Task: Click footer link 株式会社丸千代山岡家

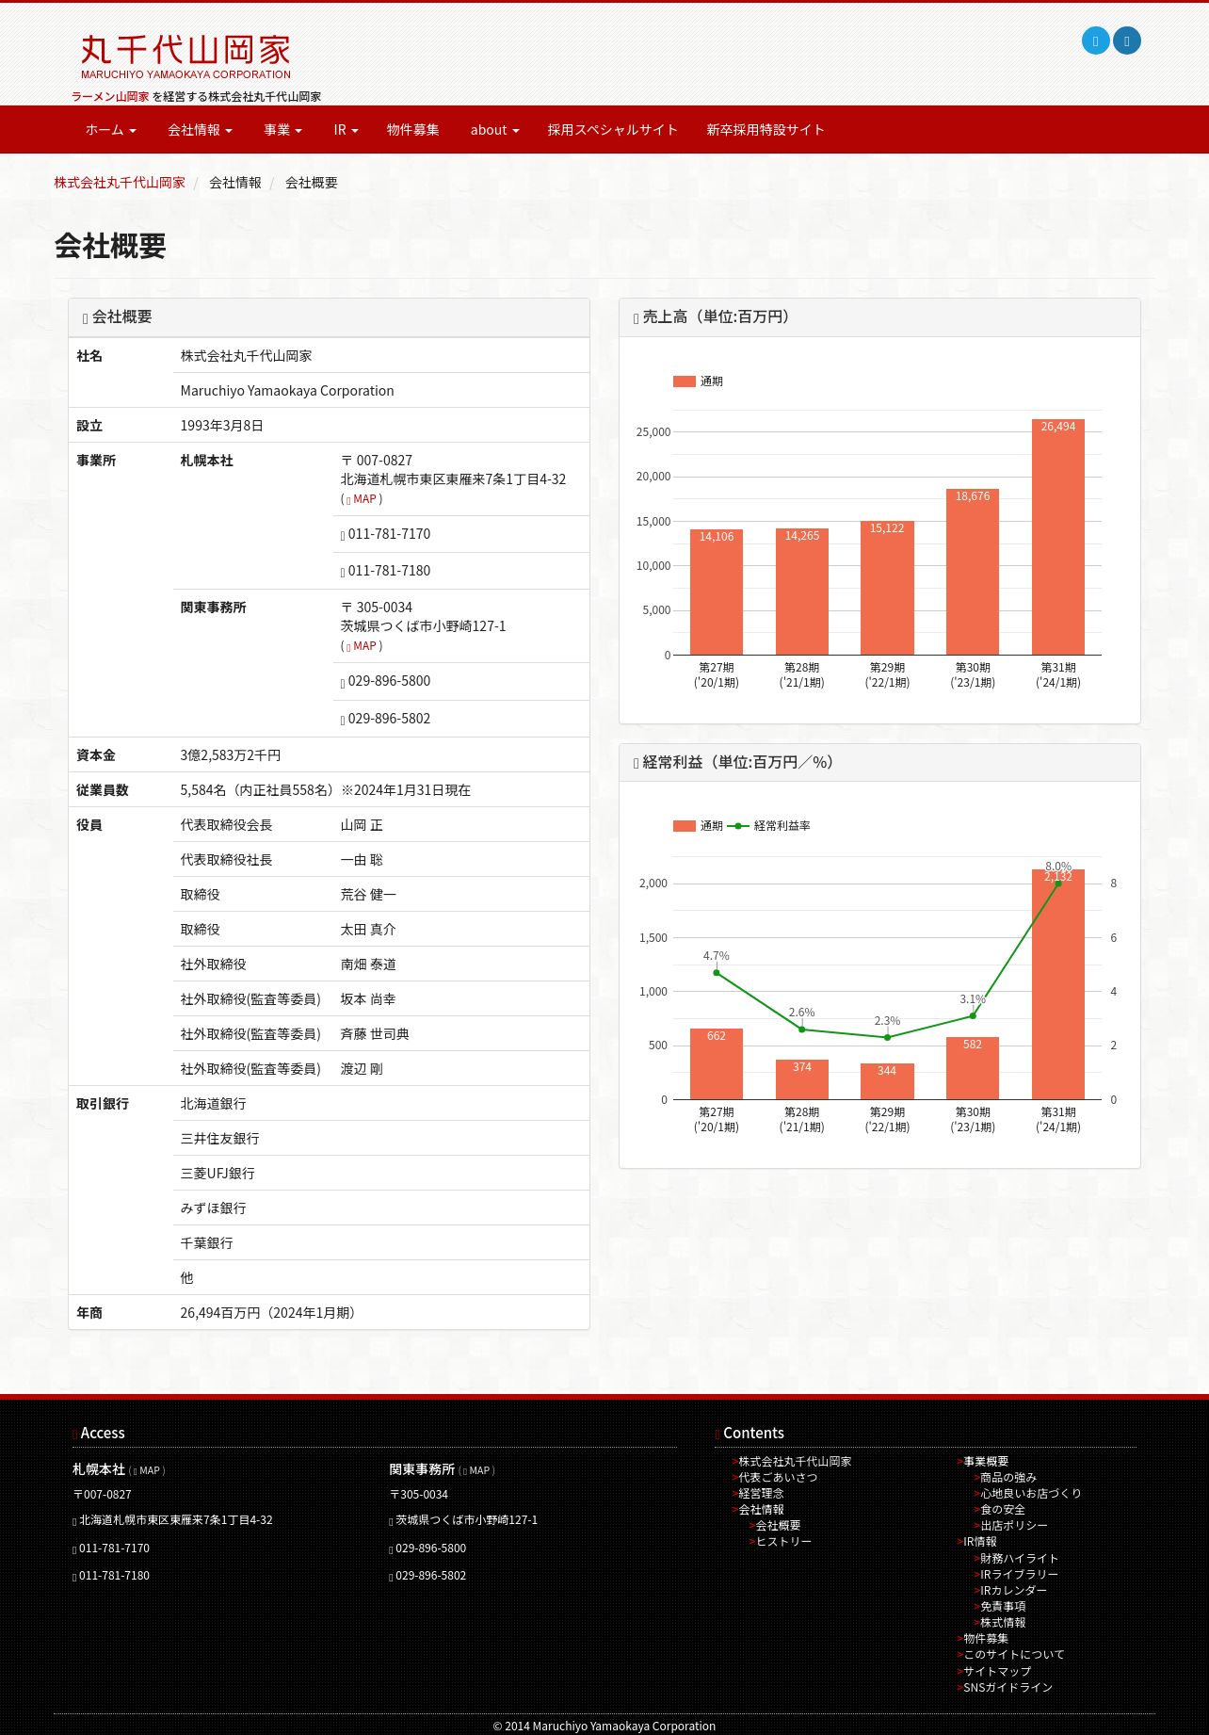Action: click(795, 1462)
